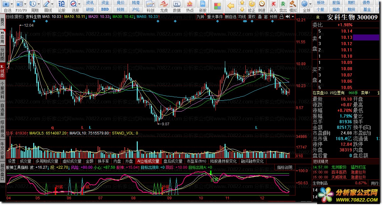
Task: Open the 科创 board icon
Action: coord(150,4)
